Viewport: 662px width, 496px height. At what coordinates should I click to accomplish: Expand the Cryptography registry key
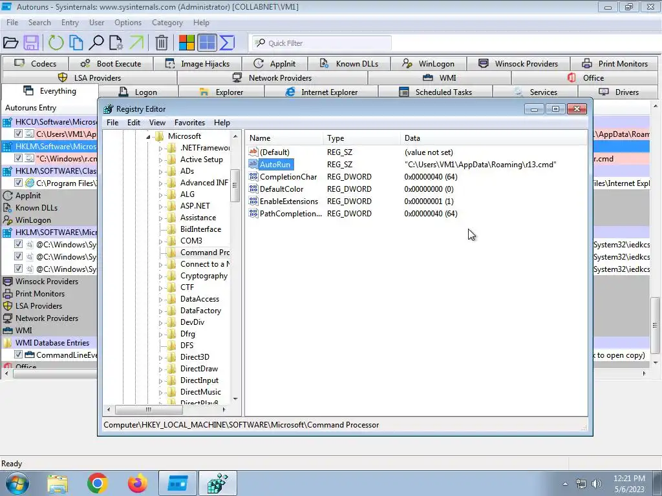tap(160, 276)
